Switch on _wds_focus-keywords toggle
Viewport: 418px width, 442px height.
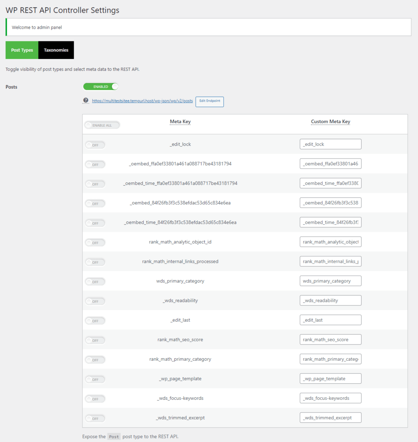[x=95, y=399]
